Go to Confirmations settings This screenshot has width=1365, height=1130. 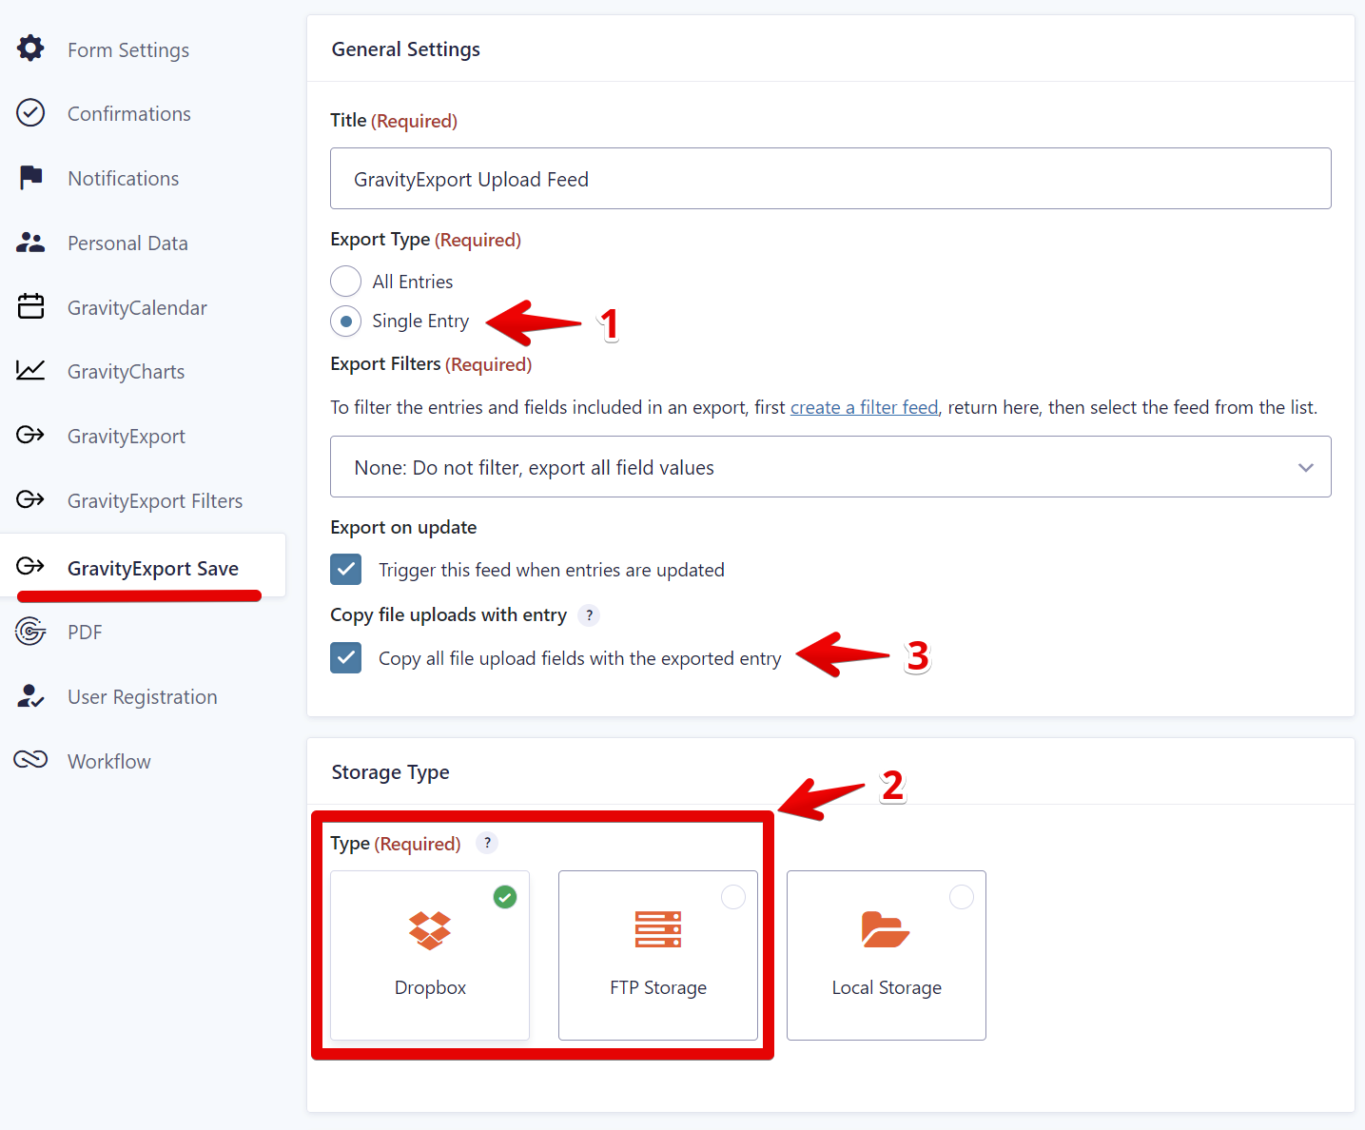click(129, 114)
